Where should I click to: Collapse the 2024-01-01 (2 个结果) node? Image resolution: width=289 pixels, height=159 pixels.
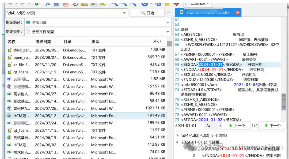(177, 142)
